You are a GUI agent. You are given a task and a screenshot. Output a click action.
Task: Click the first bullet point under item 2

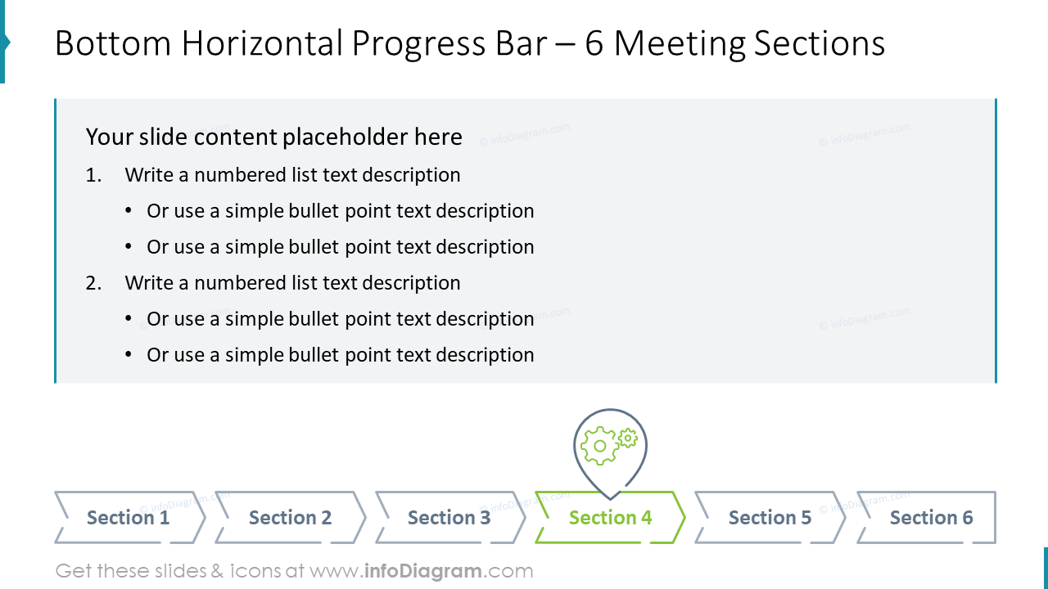pos(340,319)
